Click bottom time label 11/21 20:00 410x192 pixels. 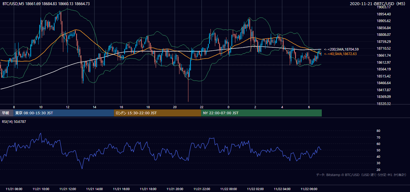coord(175,189)
